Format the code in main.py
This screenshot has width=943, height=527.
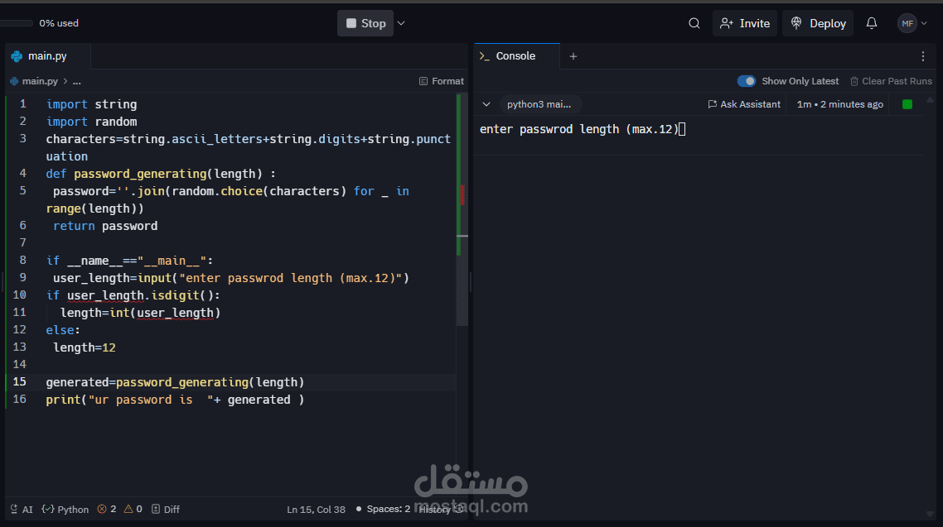(442, 81)
